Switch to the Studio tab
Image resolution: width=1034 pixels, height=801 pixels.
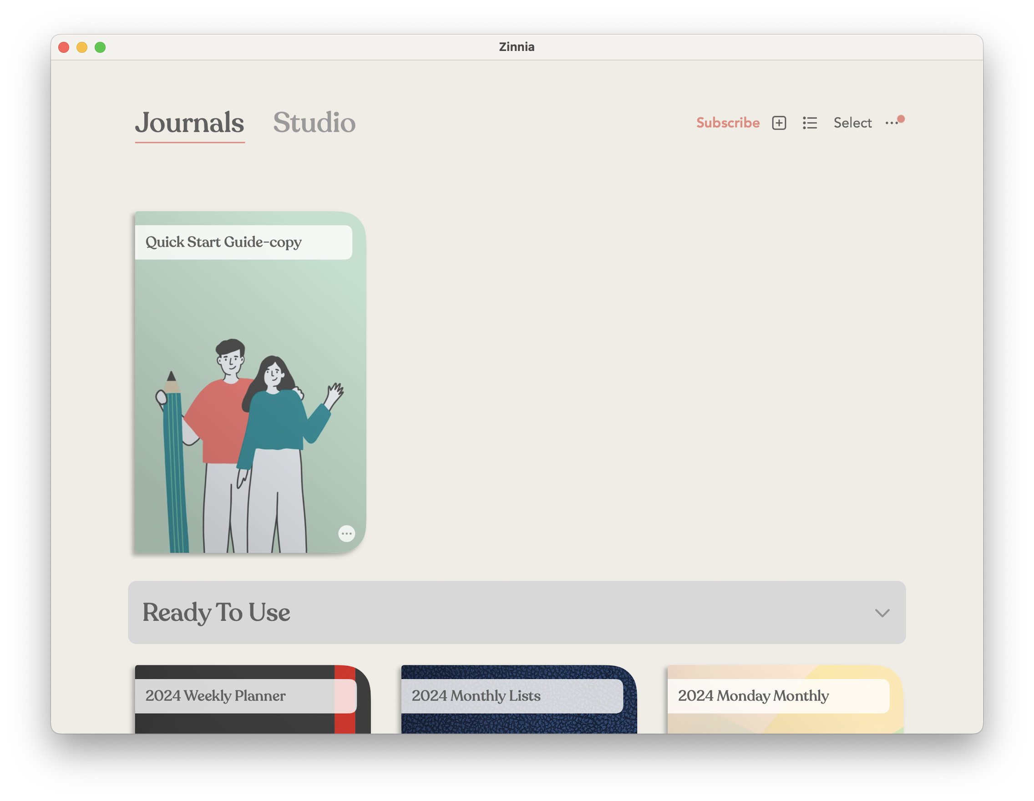click(315, 123)
